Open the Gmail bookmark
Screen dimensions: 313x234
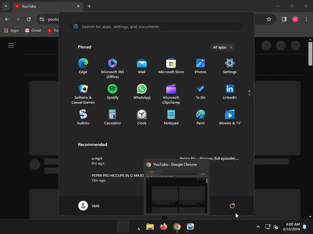pos(33,30)
